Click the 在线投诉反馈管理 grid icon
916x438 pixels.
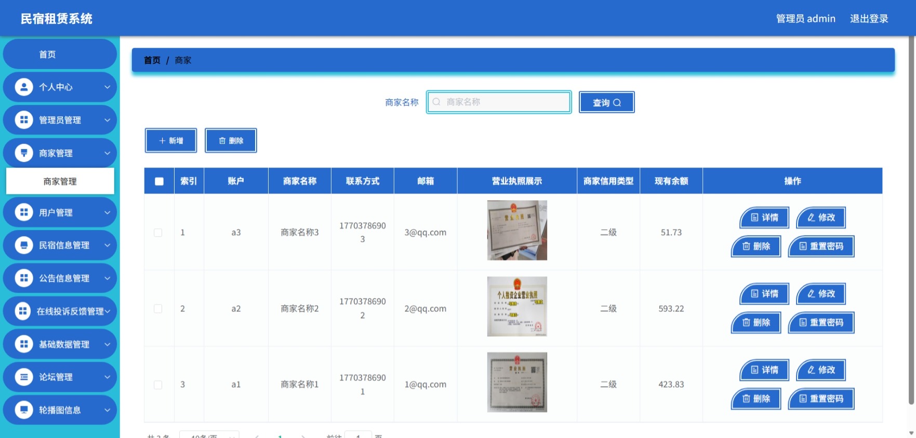[22, 311]
